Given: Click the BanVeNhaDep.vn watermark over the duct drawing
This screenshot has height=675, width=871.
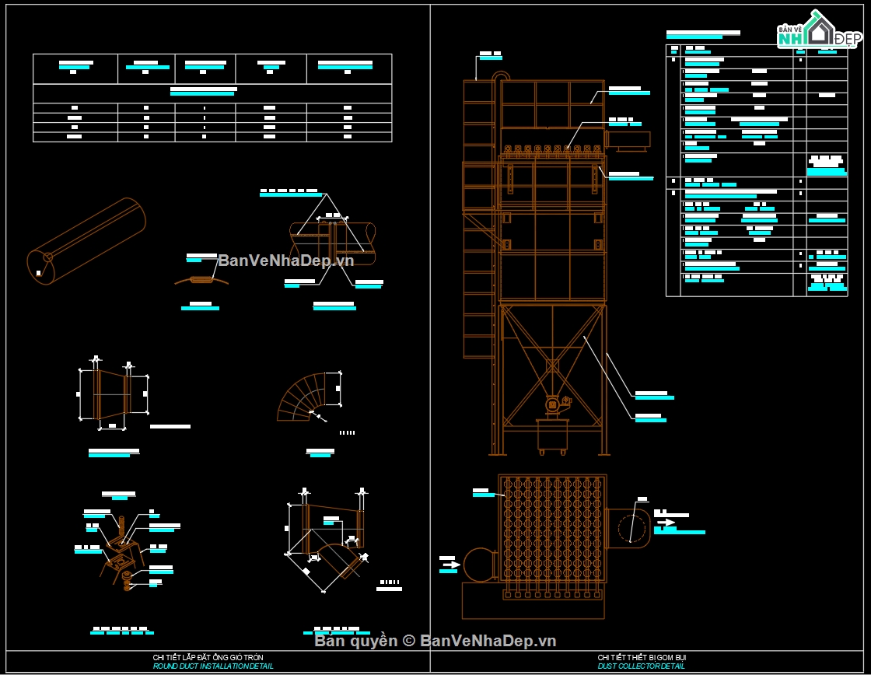Looking at the screenshot, I should click(x=286, y=260).
